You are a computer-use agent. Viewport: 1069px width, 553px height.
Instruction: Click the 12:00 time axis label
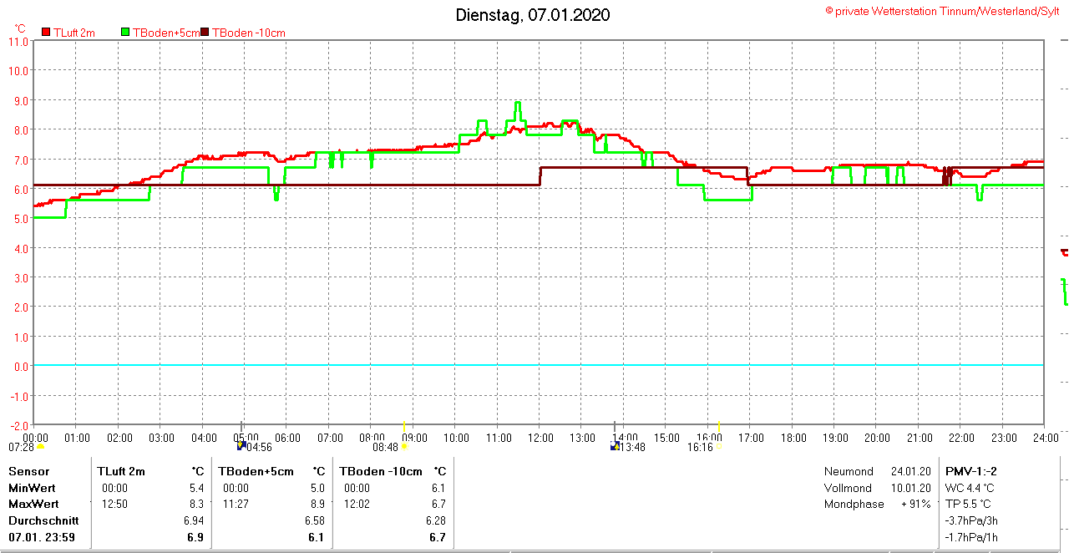[540, 438]
